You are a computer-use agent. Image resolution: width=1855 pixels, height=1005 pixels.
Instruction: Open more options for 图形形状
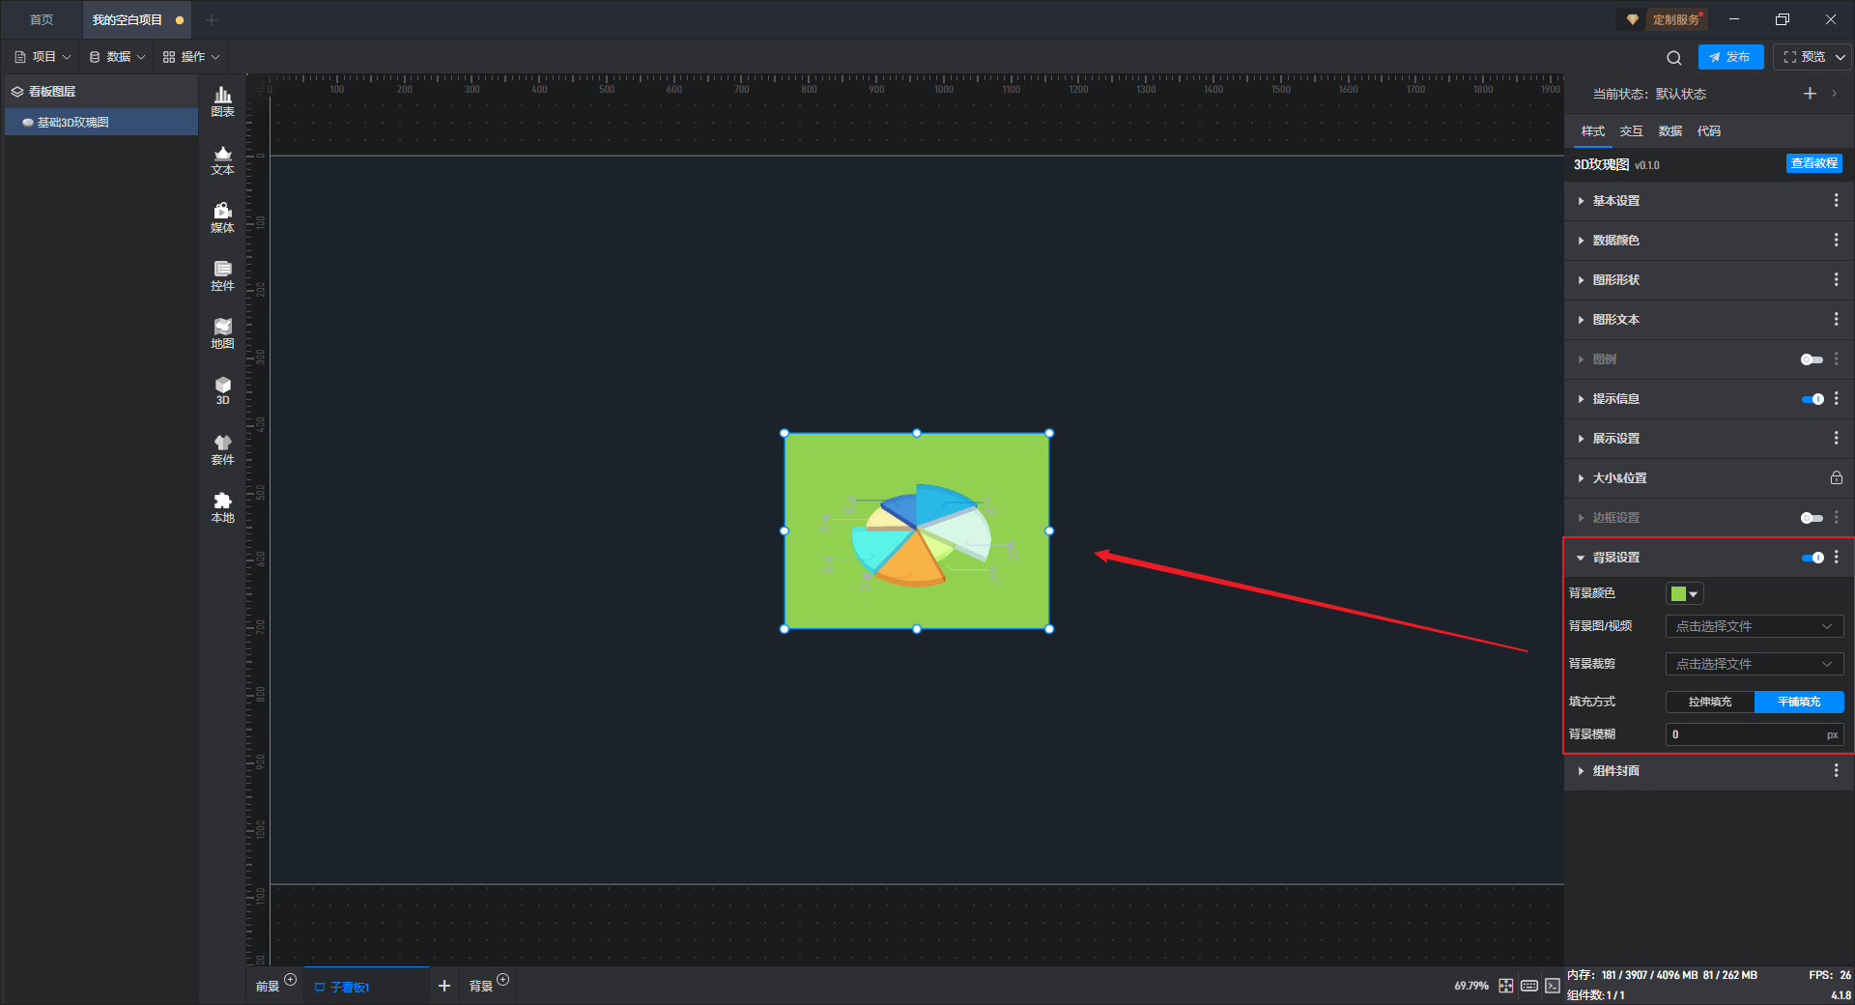click(1836, 279)
